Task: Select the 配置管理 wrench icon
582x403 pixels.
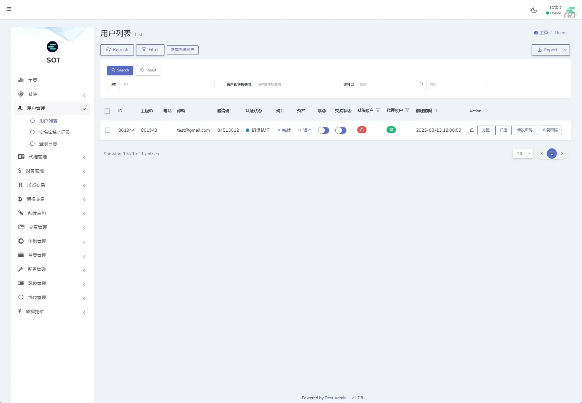Action: [20, 269]
